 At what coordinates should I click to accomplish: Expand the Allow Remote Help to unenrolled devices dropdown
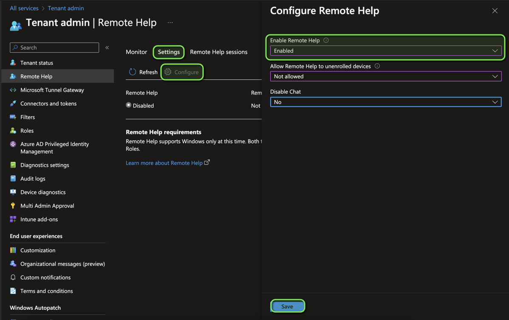pyautogui.click(x=385, y=76)
